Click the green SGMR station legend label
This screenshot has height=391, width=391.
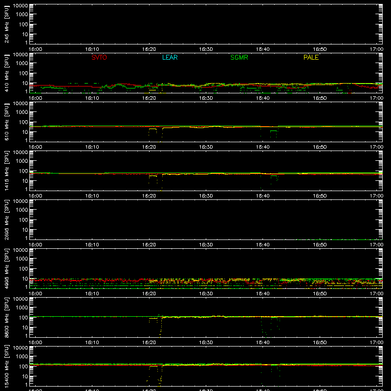point(239,57)
